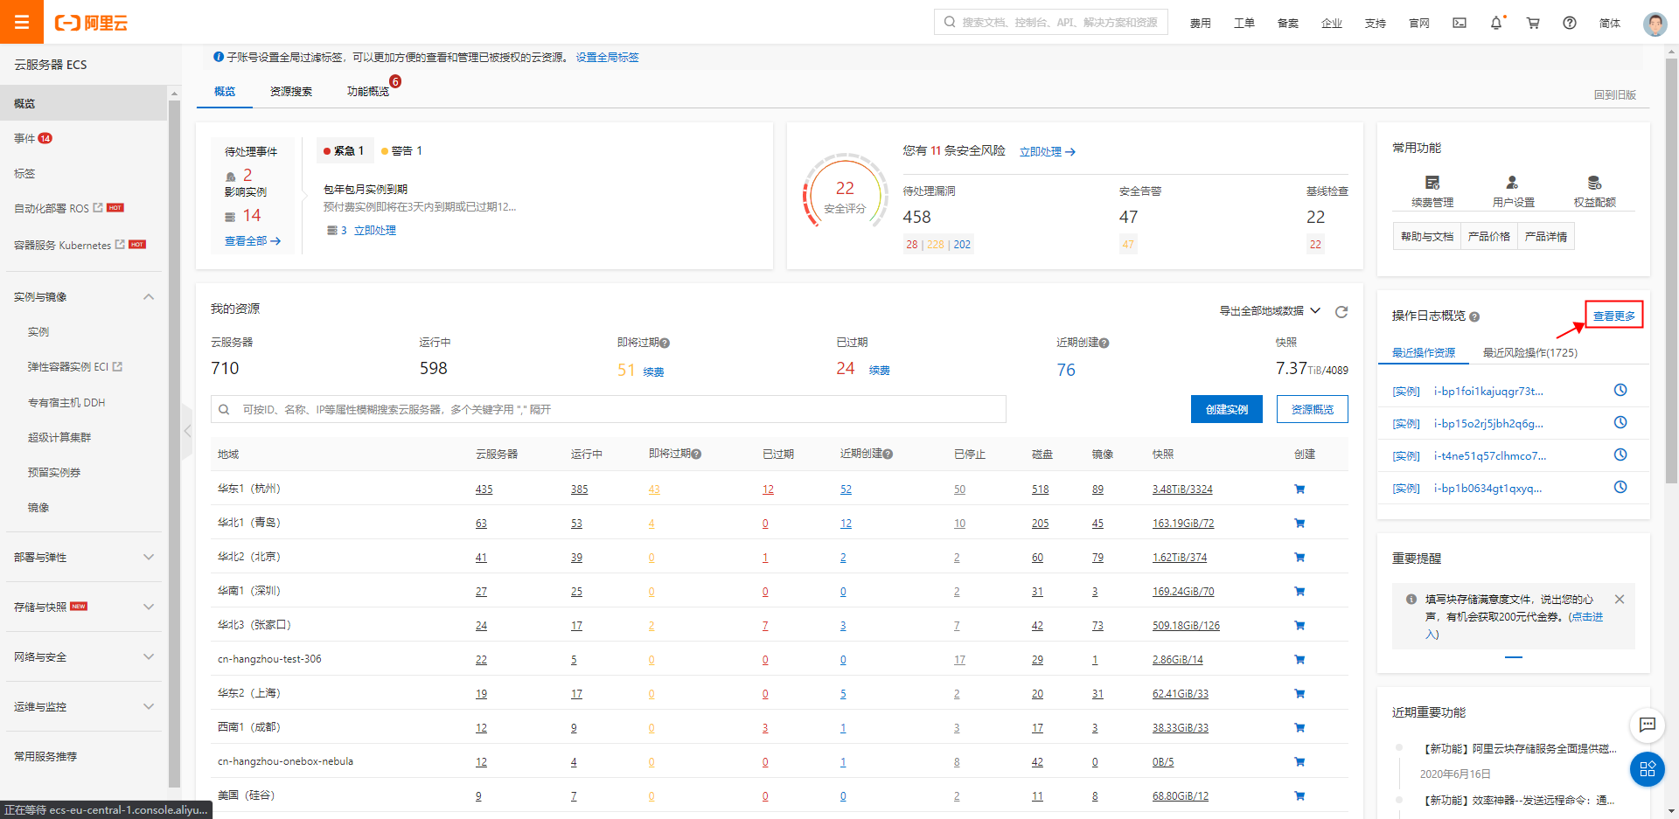Viewport: 1679px width, 819px height.
Task: Open 导出全部地域数据 dropdown
Action: [x=1270, y=311]
